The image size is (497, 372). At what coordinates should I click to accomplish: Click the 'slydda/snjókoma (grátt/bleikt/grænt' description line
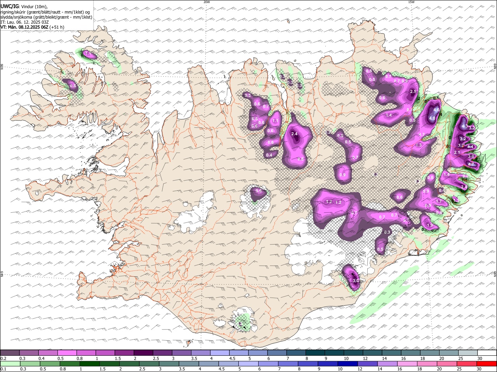pyautogui.click(x=46, y=17)
